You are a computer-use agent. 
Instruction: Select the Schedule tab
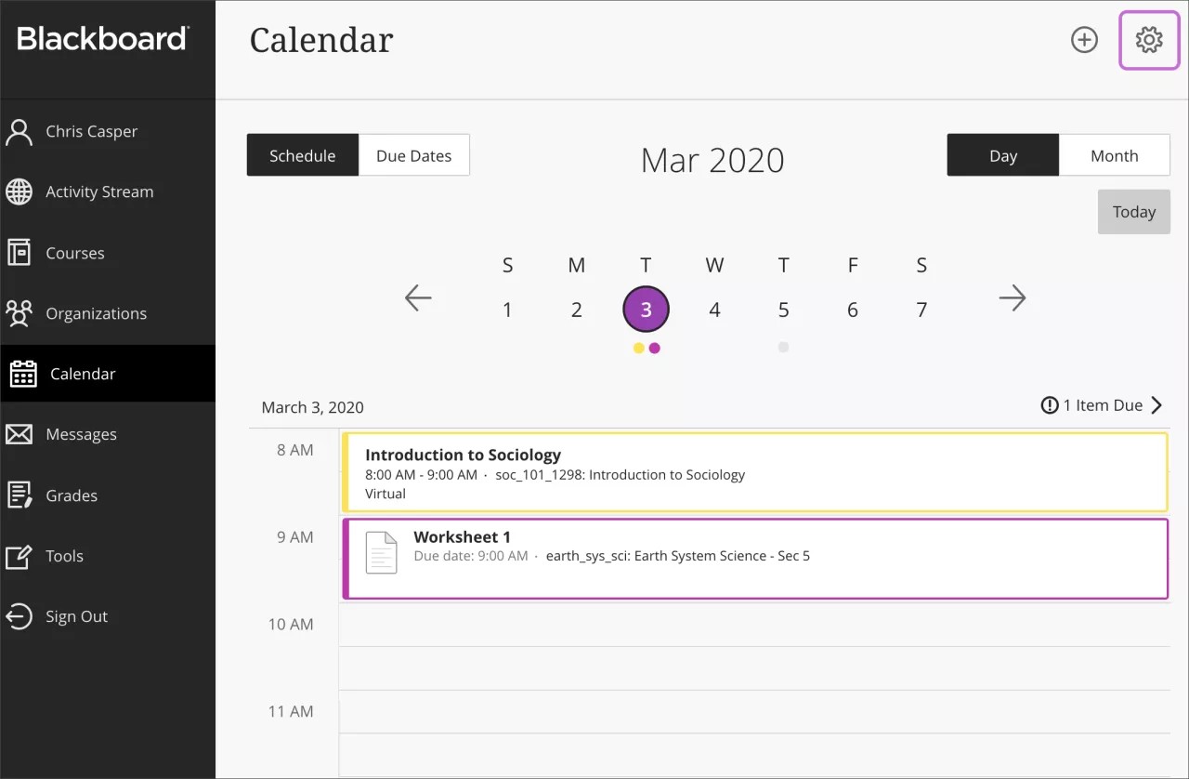(x=303, y=155)
